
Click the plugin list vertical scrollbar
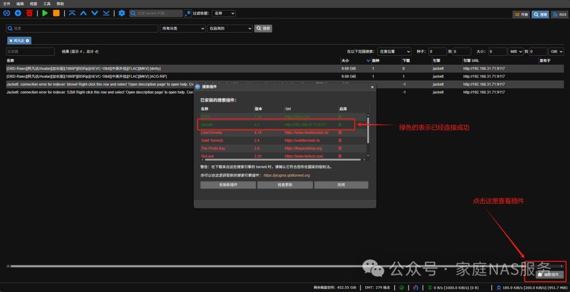click(368, 130)
